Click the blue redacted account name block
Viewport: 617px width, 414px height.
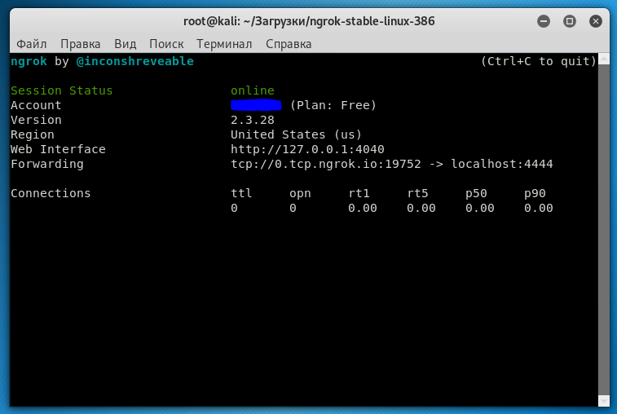(x=256, y=105)
